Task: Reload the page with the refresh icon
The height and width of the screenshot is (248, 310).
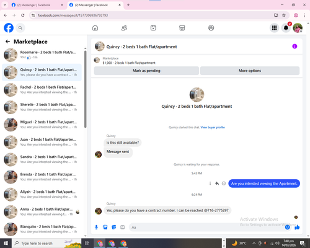Action: coord(23,15)
